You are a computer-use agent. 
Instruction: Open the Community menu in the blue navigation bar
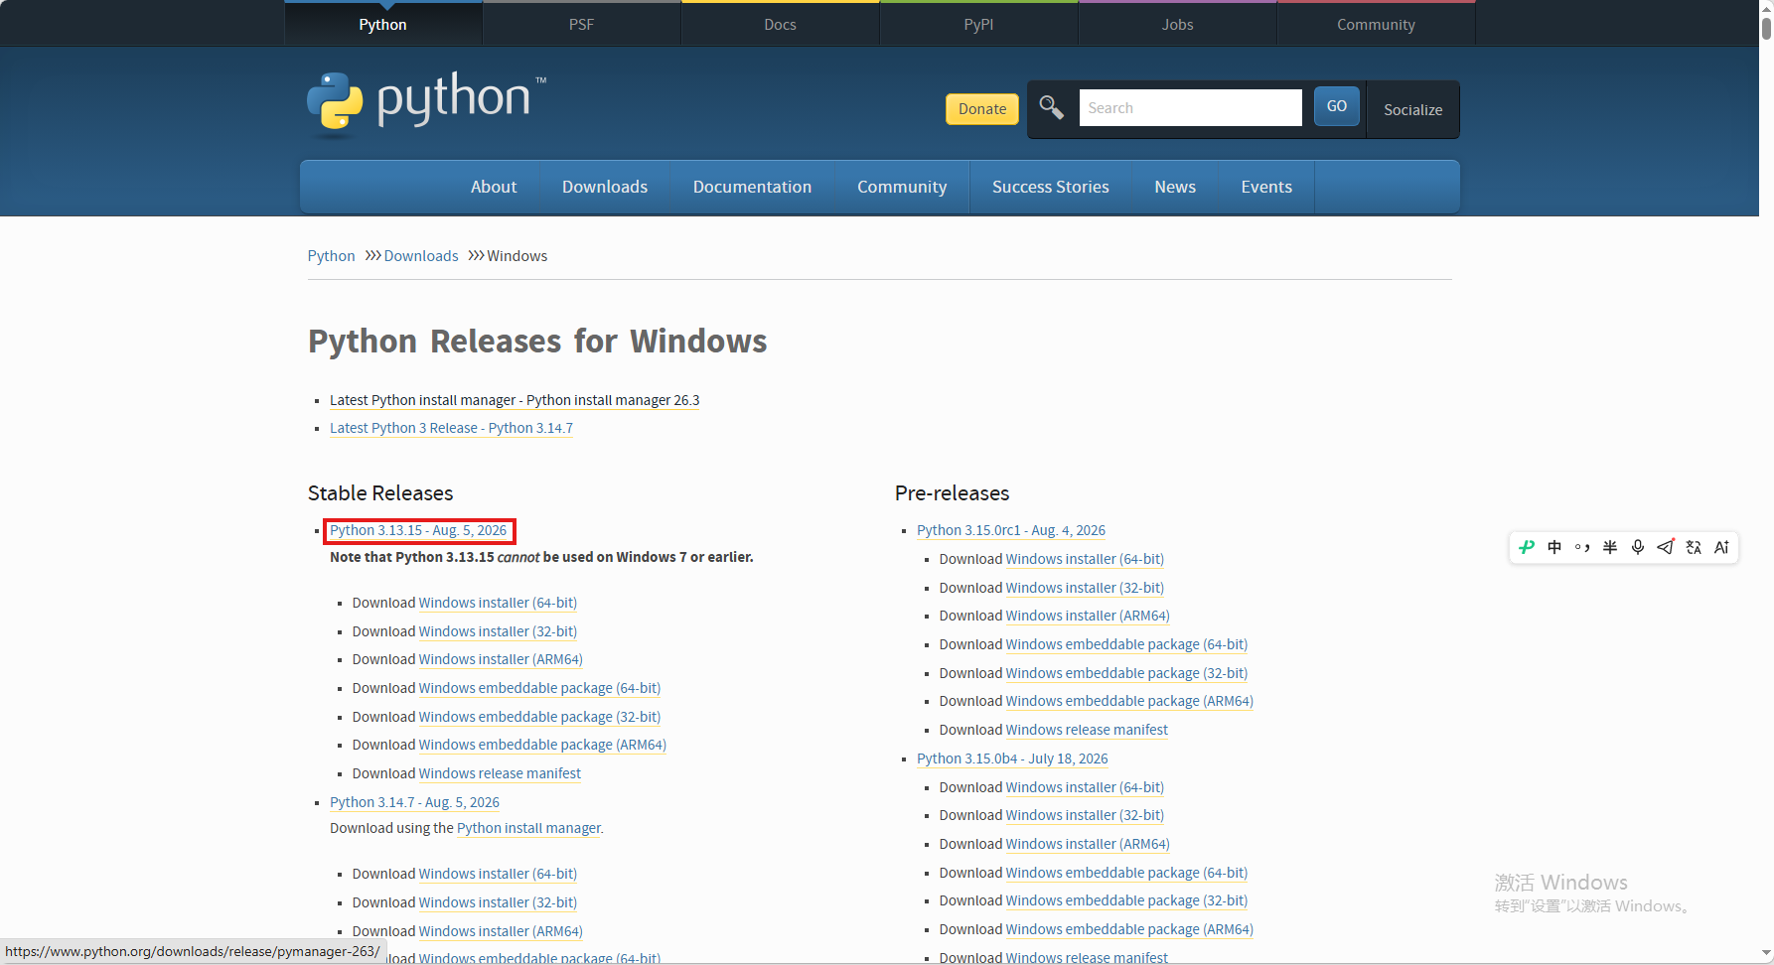point(902,187)
